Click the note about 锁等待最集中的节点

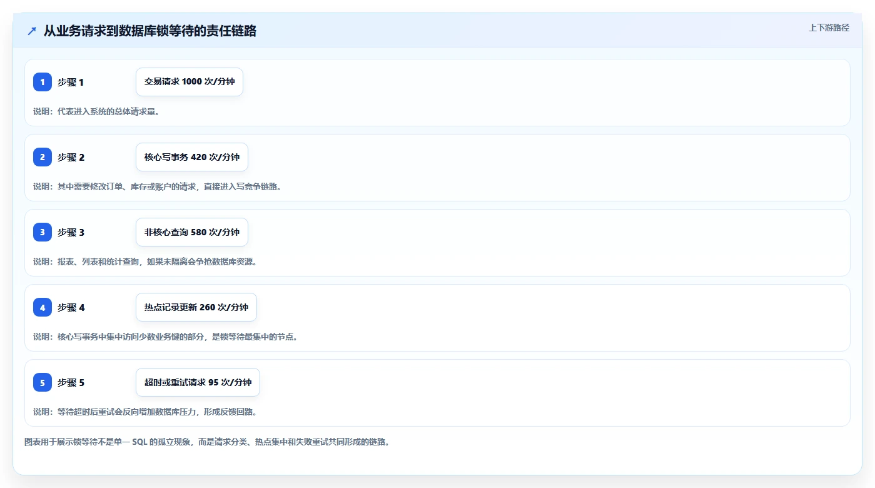point(165,337)
